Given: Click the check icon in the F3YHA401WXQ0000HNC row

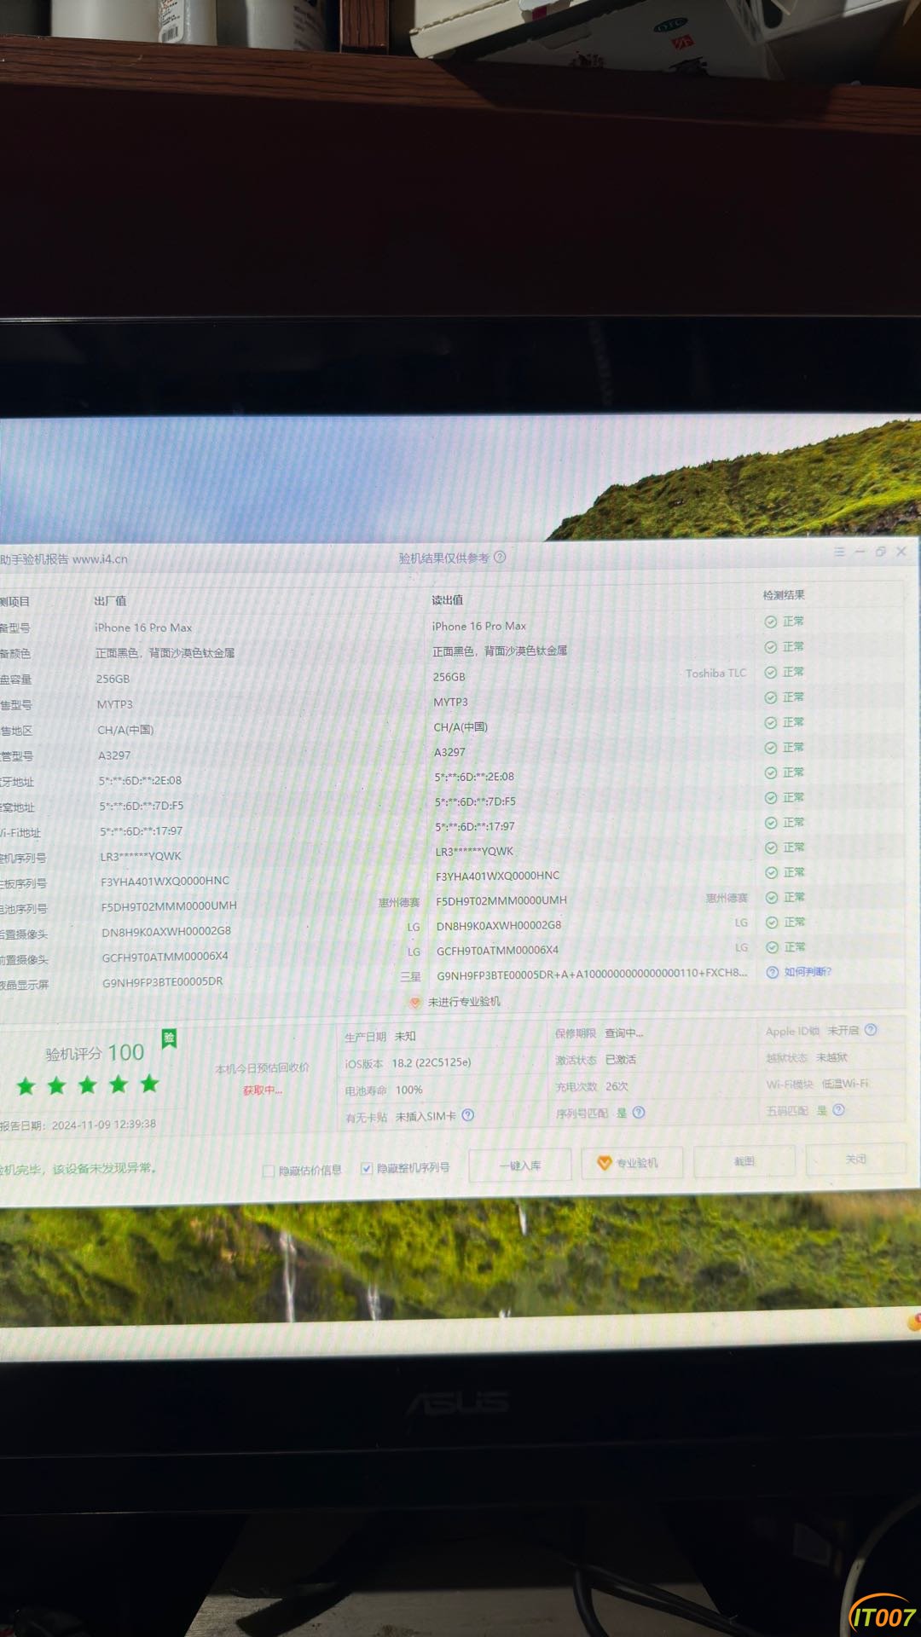Looking at the screenshot, I should [771, 873].
